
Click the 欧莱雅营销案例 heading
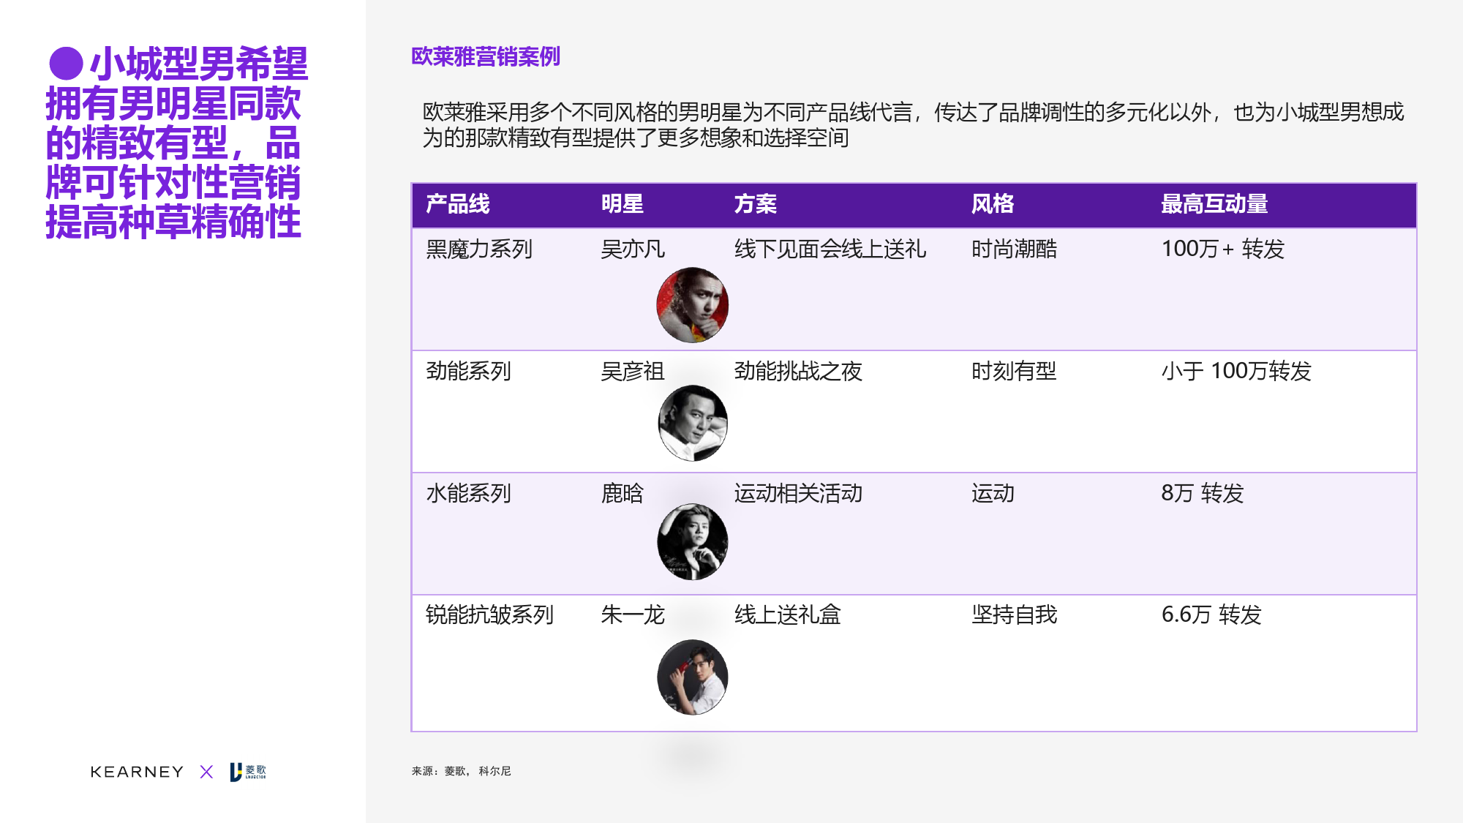486,56
